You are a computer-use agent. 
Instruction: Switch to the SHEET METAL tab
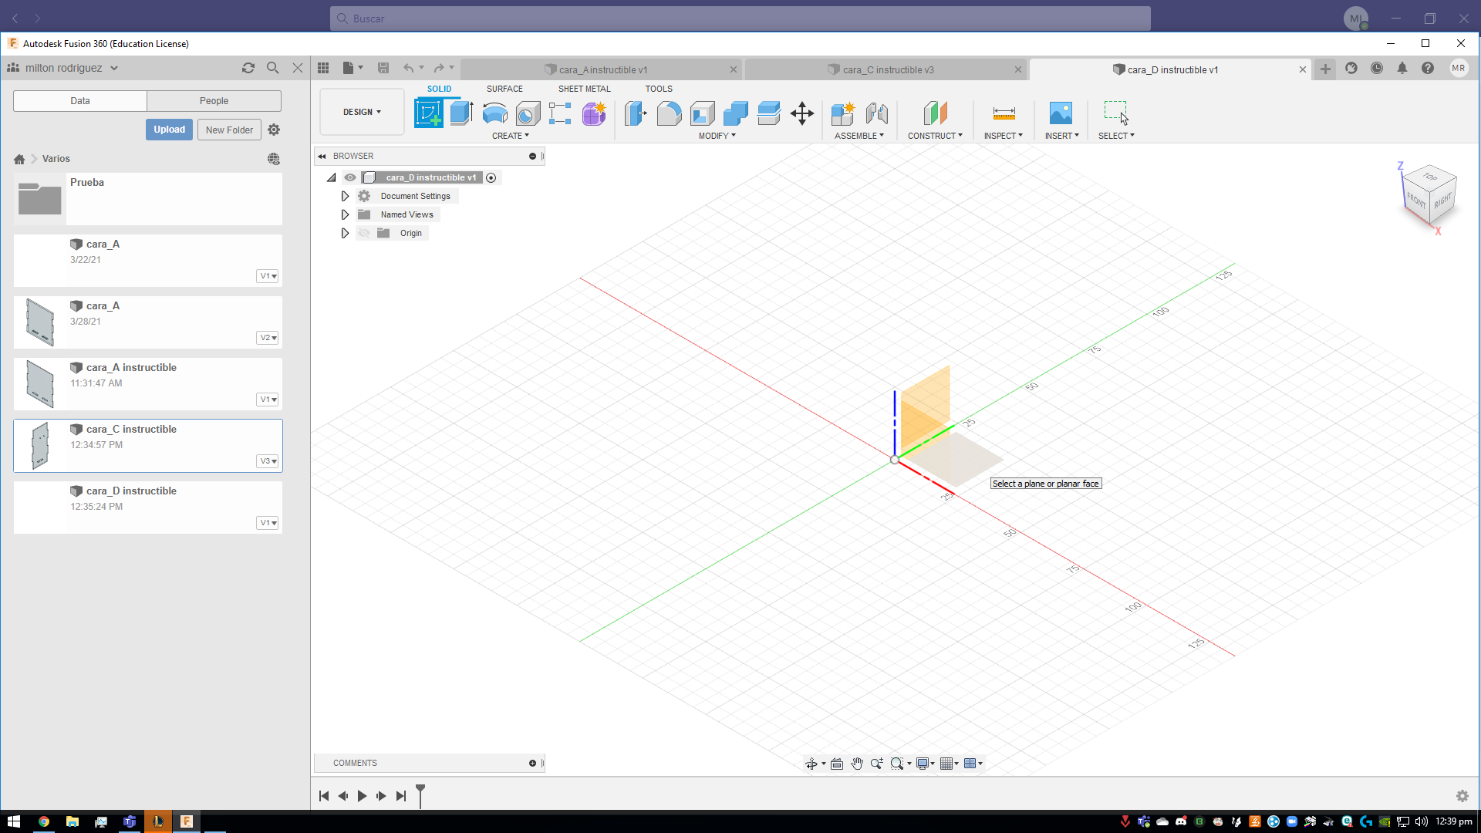point(584,89)
